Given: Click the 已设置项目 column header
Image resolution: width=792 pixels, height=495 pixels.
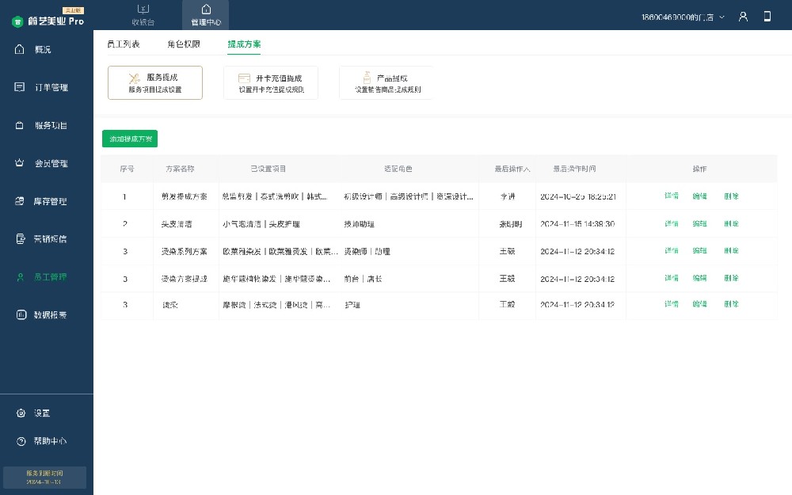Looking at the screenshot, I should [x=268, y=169].
